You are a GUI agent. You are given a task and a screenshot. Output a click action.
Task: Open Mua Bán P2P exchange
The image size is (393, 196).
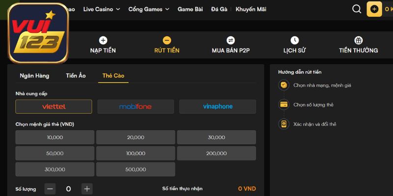pos(230,41)
